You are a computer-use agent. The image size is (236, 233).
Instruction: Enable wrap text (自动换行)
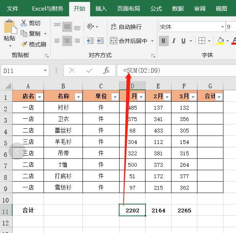[x=126, y=27]
